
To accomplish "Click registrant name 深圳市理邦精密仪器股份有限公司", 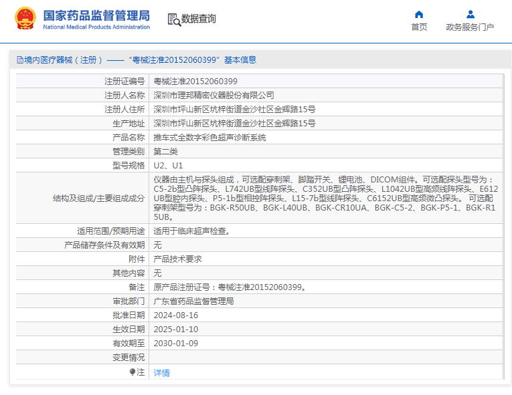I will (214, 96).
